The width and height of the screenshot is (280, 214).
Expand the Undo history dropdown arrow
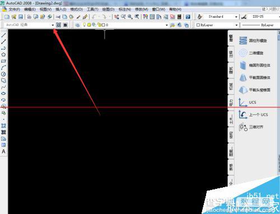[x=99, y=17]
